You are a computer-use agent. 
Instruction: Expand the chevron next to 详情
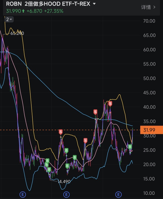[x=154, y=7]
